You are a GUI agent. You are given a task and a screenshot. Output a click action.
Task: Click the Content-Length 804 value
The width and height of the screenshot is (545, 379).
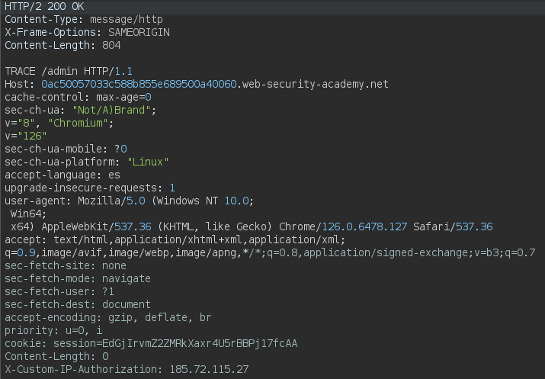pos(111,46)
